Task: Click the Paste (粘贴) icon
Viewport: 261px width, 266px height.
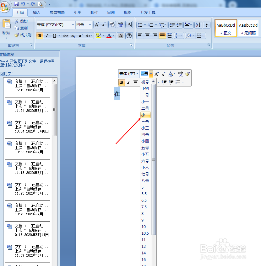Action: coord(6,24)
